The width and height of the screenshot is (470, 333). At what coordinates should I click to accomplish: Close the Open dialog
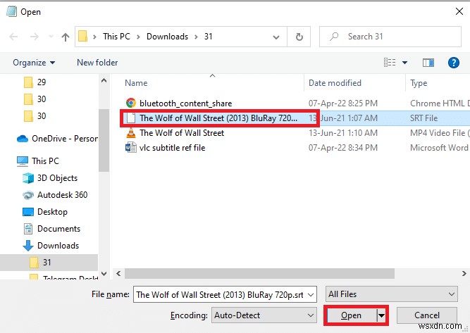coord(459,12)
